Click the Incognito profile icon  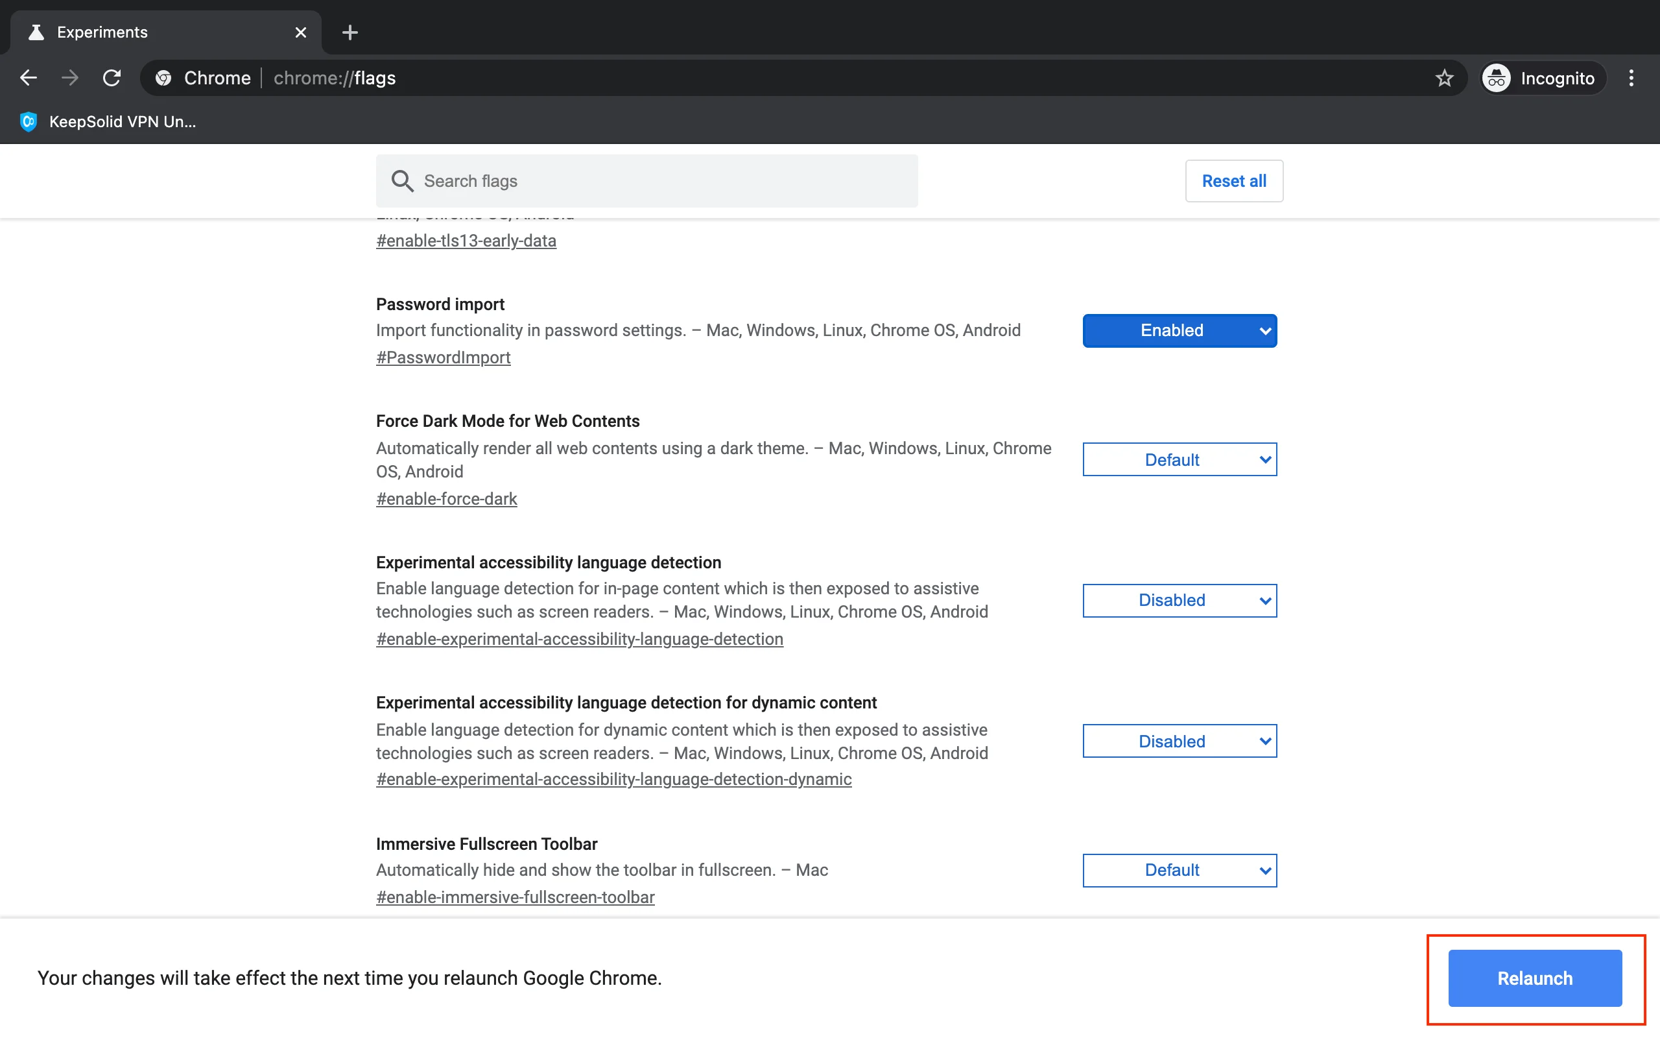coord(1497,78)
